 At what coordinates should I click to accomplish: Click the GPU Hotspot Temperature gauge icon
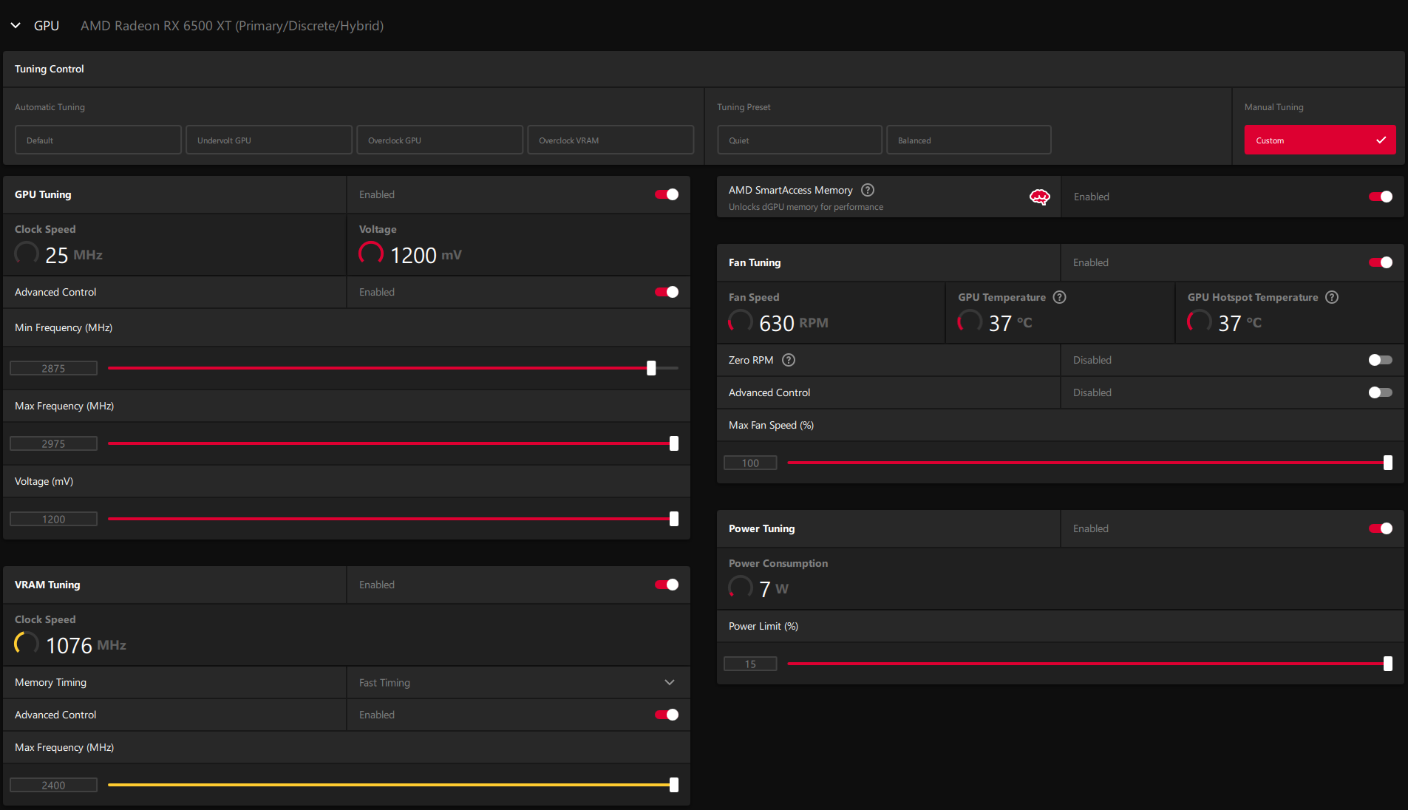tap(1200, 321)
